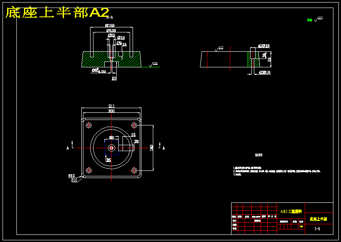Select the R5 radius label

coord(109,160)
